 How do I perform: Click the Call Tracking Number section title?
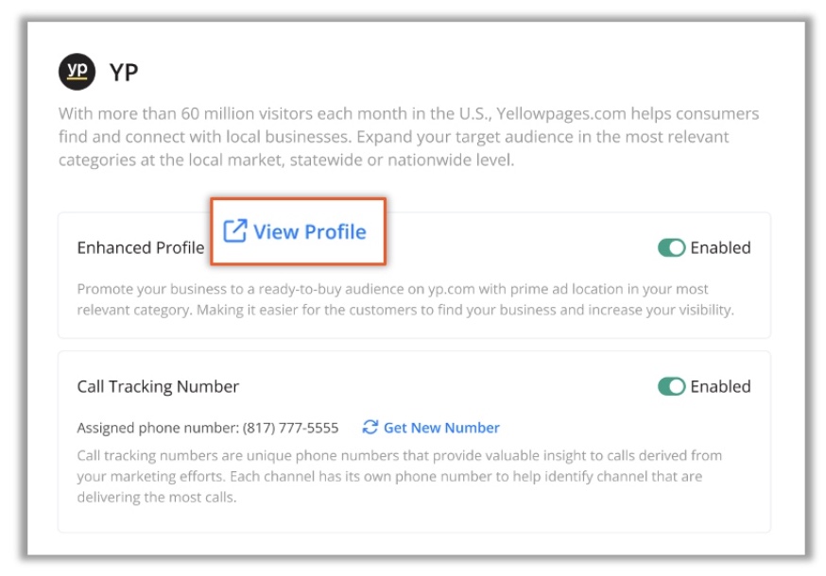tap(158, 386)
